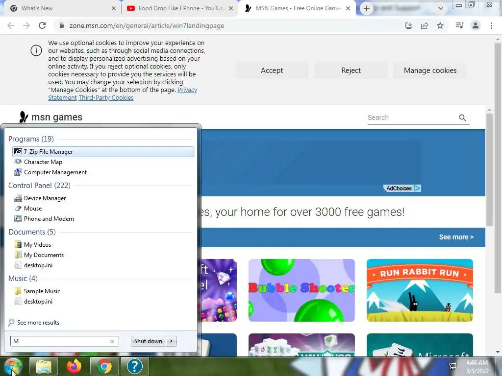The image size is (502, 376).
Task: Click the See more link
Action: click(456, 237)
